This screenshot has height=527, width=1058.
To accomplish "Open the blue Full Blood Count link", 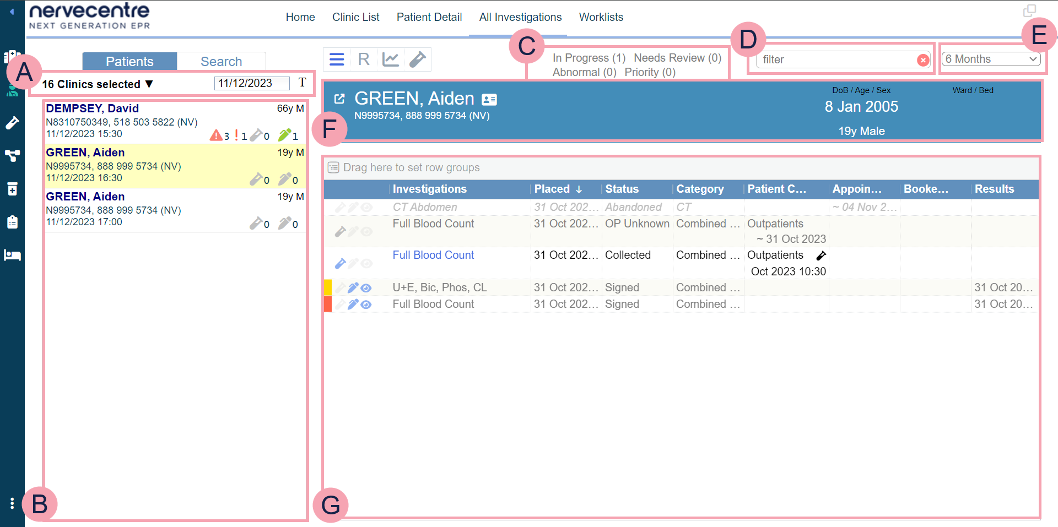I will point(433,255).
